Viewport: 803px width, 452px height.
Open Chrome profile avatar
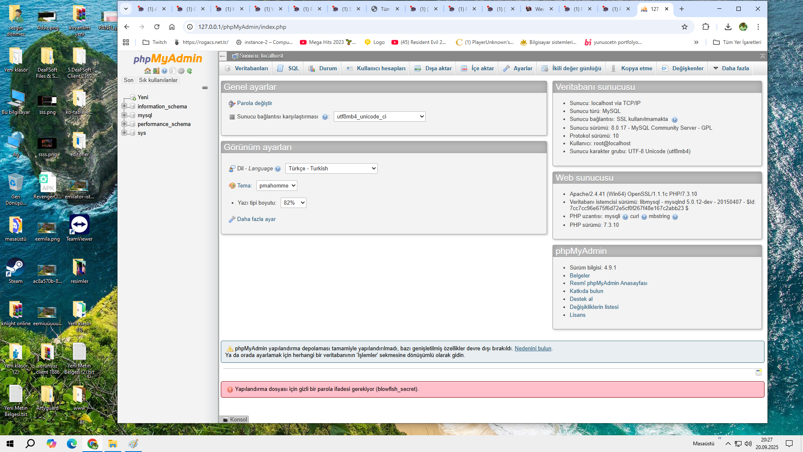[x=743, y=27]
